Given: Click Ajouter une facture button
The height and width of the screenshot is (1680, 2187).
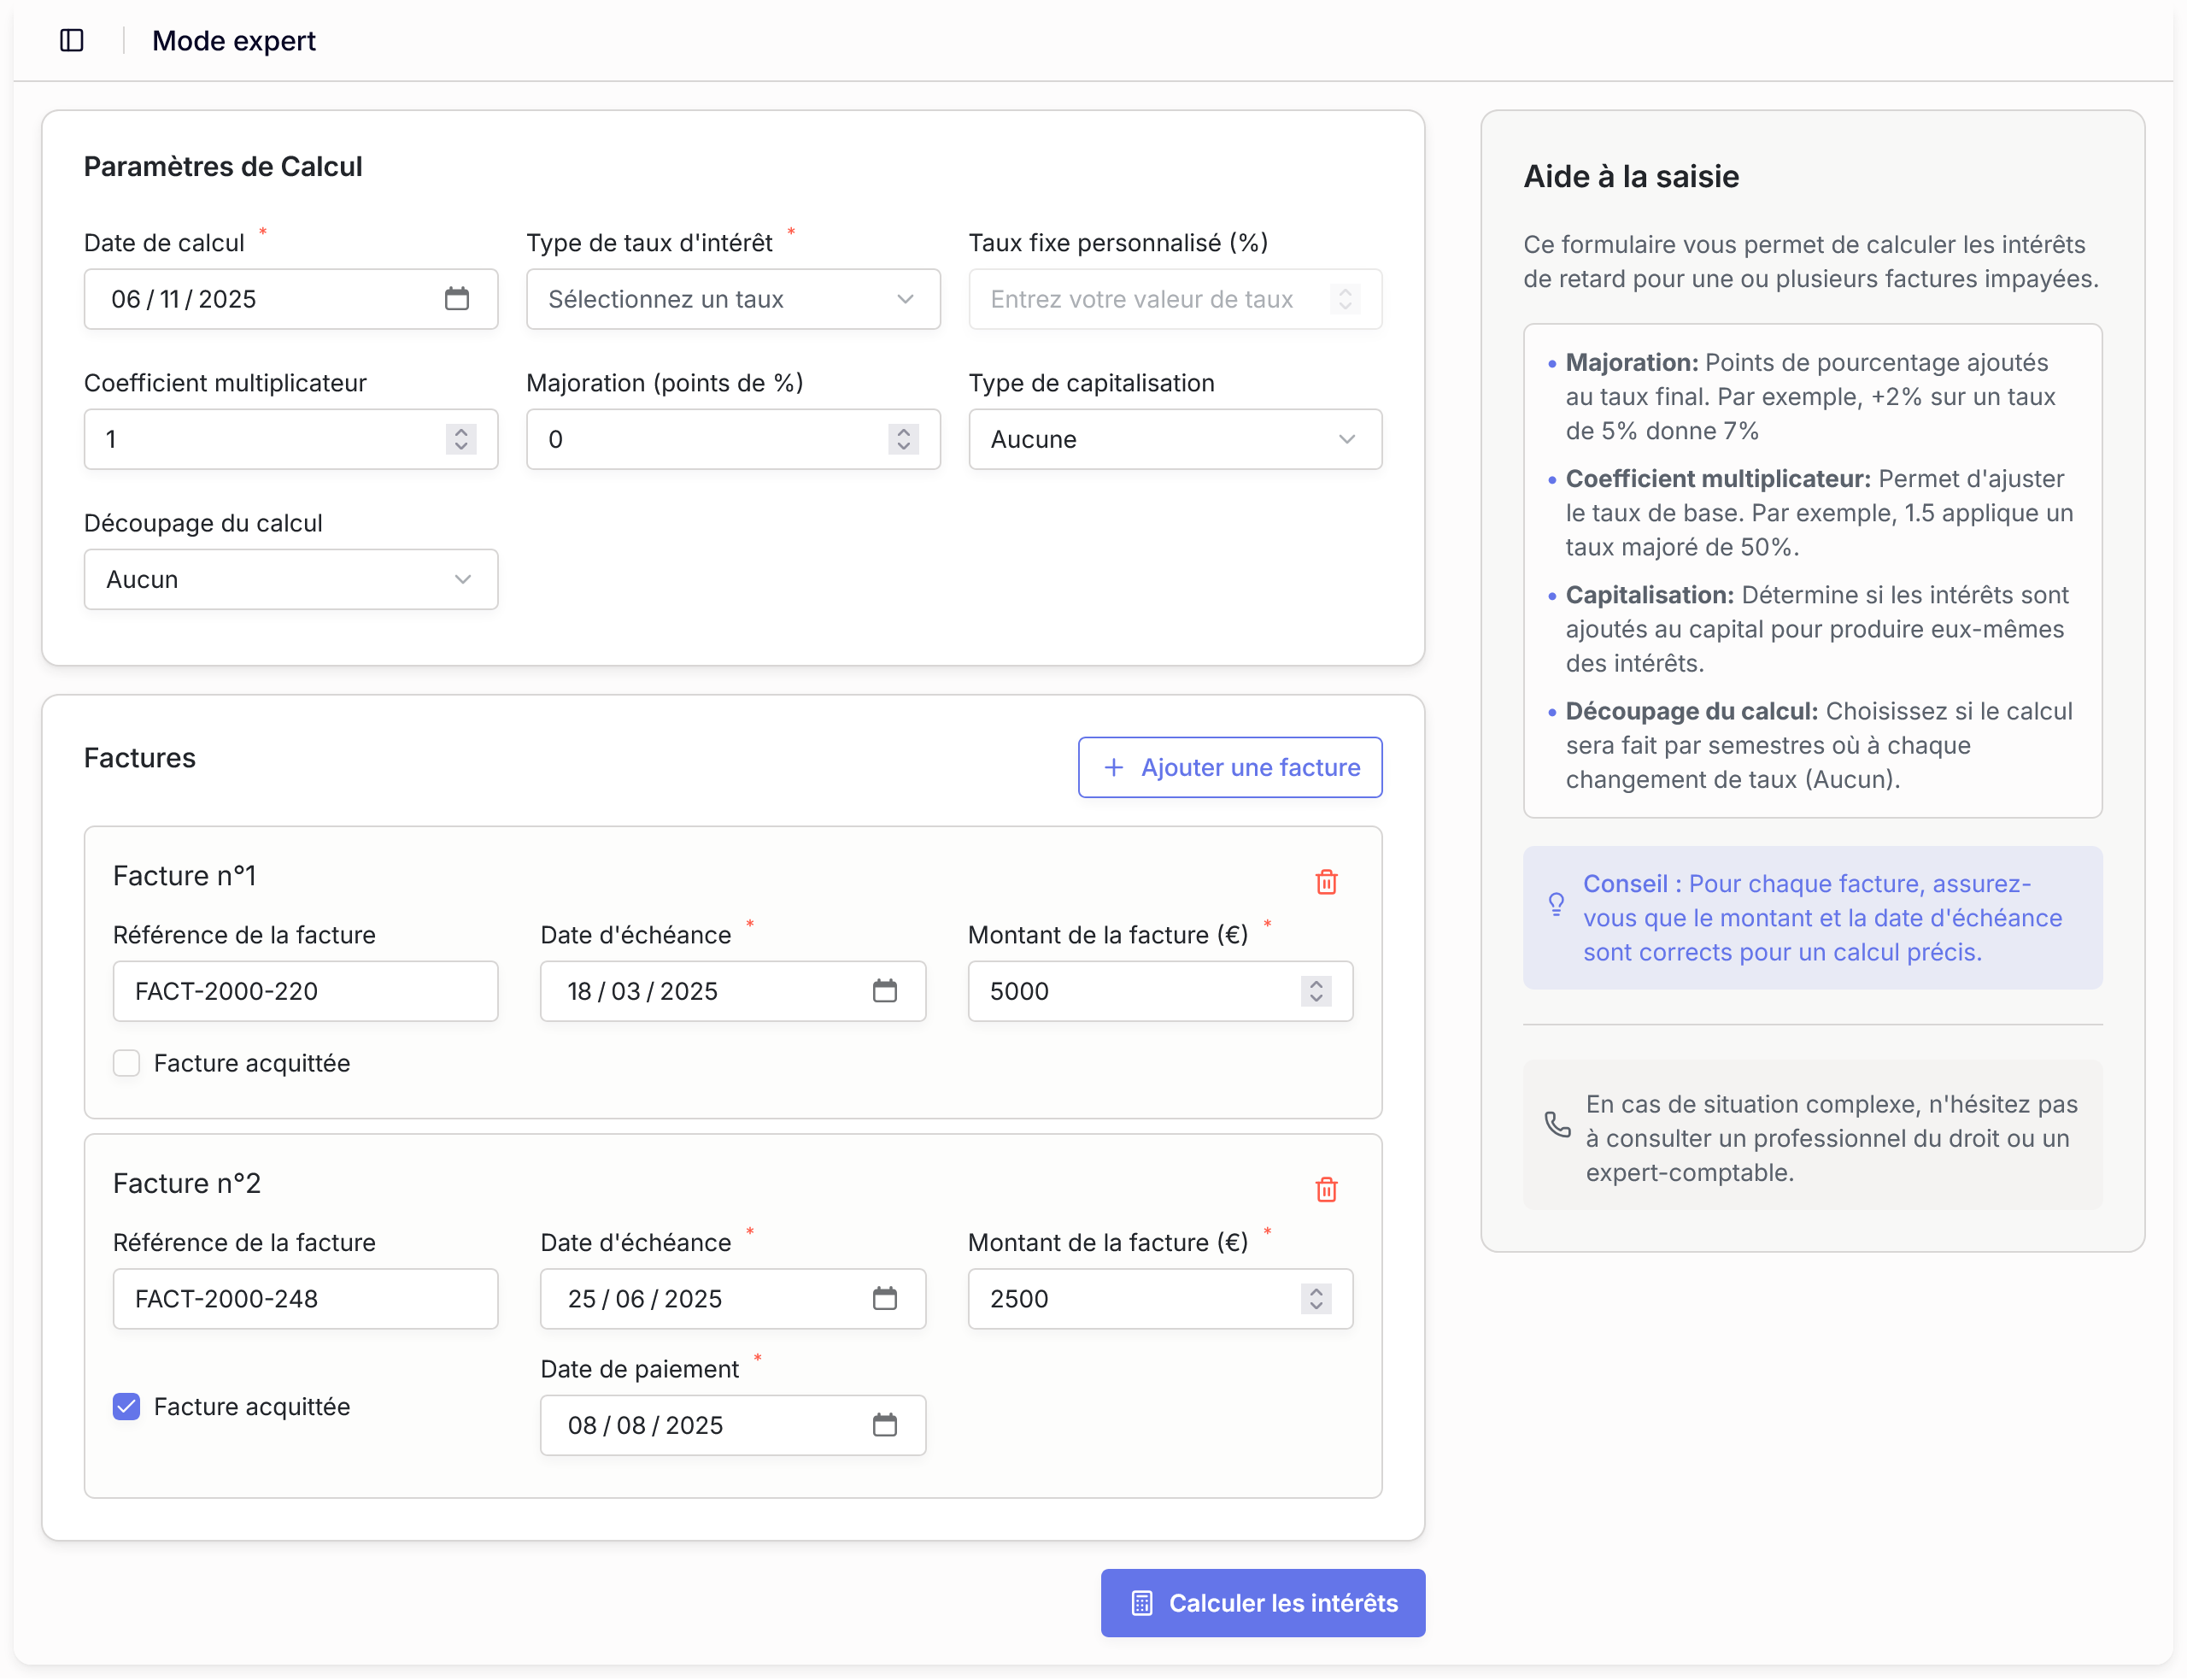Looking at the screenshot, I should pyautogui.click(x=1229, y=767).
